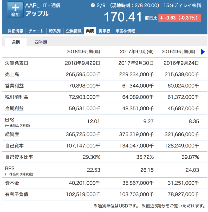
Task: Click the BPS value 26.15
Action: (147, 170)
